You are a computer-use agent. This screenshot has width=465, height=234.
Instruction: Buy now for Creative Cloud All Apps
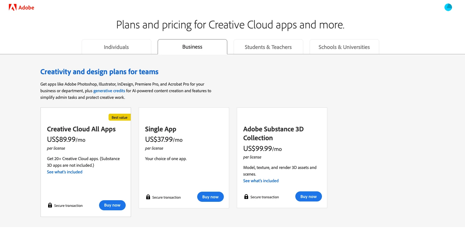click(112, 205)
